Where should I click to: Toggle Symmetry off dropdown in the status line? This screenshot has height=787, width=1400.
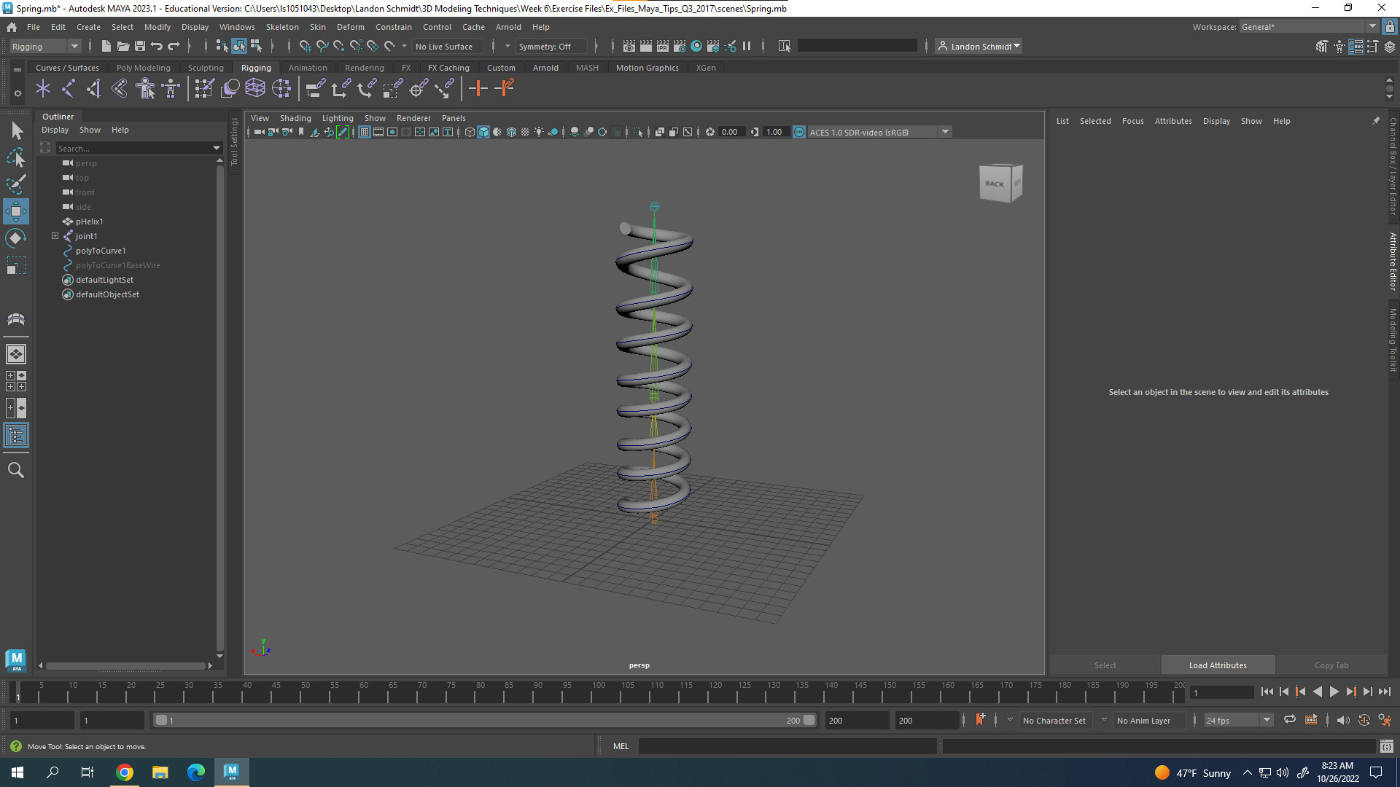pyautogui.click(x=551, y=46)
